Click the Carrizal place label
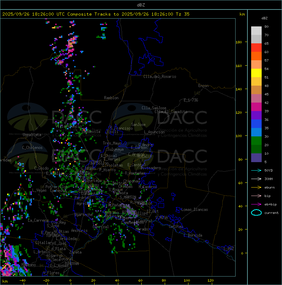The height and width of the screenshot is (285, 282). 101,227
